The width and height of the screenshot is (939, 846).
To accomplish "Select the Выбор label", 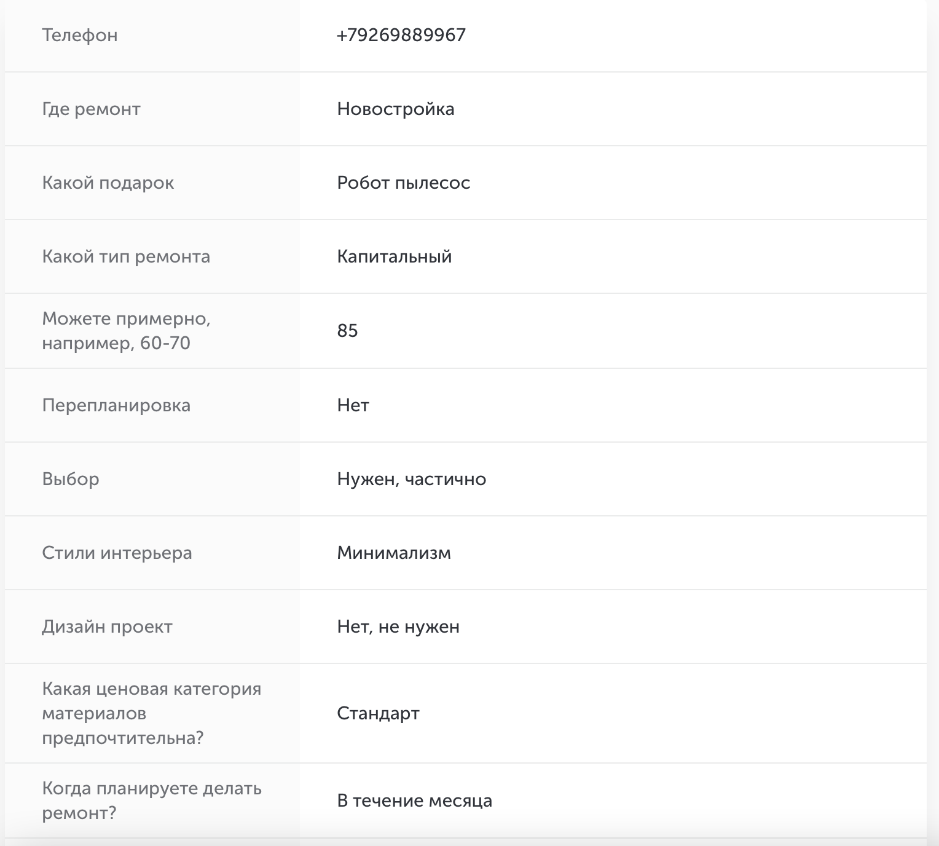I will 71,479.
